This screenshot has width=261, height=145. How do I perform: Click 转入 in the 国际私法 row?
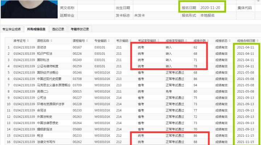(169, 60)
